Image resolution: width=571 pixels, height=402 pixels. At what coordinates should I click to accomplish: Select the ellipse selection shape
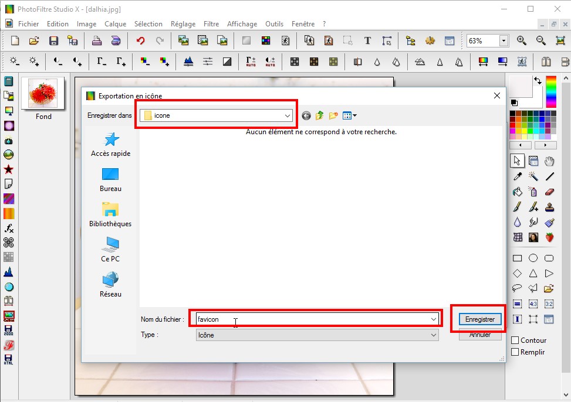[x=533, y=258]
